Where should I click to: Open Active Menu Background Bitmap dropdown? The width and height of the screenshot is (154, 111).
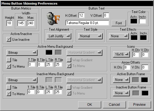click(x=22, y=53)
